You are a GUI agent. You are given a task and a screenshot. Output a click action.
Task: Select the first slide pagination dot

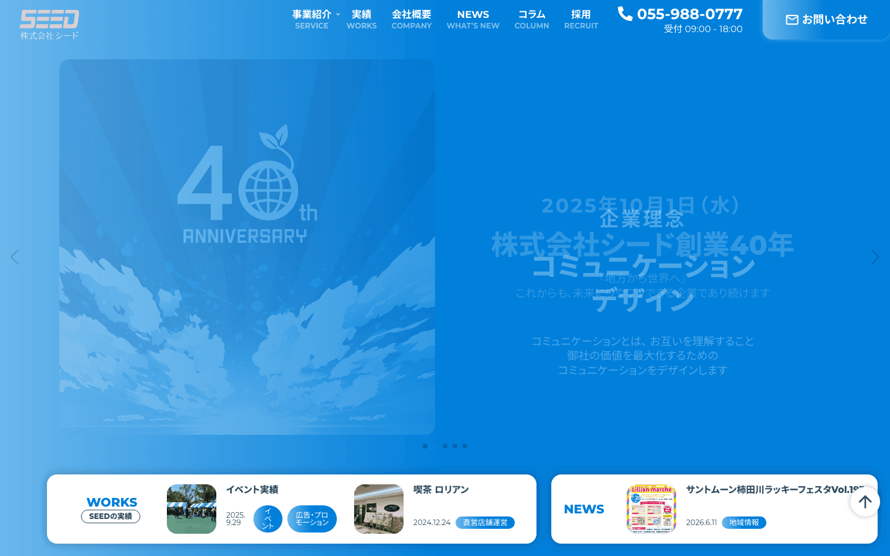pos(425,446)
